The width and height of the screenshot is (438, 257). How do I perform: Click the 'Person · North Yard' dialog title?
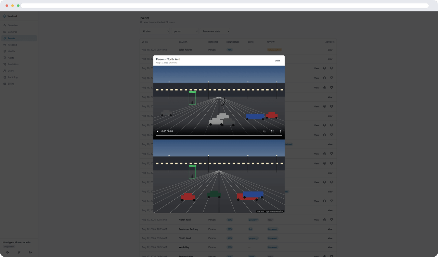coord(168,59)
